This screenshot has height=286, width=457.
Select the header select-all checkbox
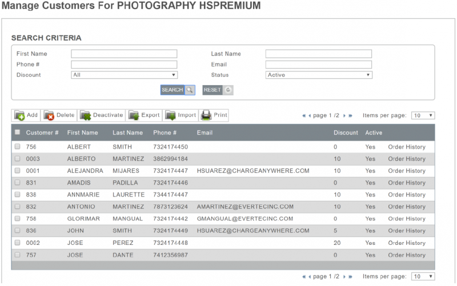[18, 132]
